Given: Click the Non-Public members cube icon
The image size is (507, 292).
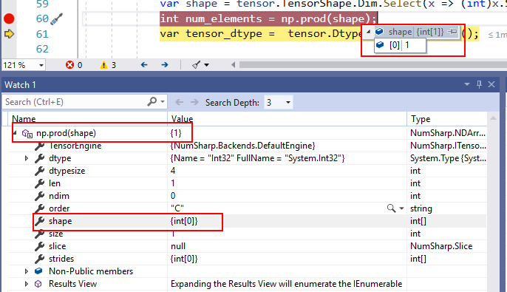Looking at the screenshot, I should [x=38, y=271].
